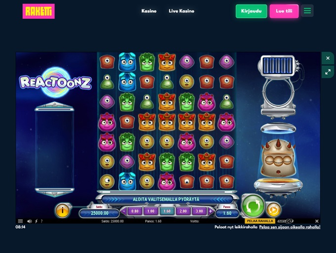This screenshot has width=336, height=253.
Task: Click the Raketti logo
Action: pyautogui.click(x=39, y=11)
